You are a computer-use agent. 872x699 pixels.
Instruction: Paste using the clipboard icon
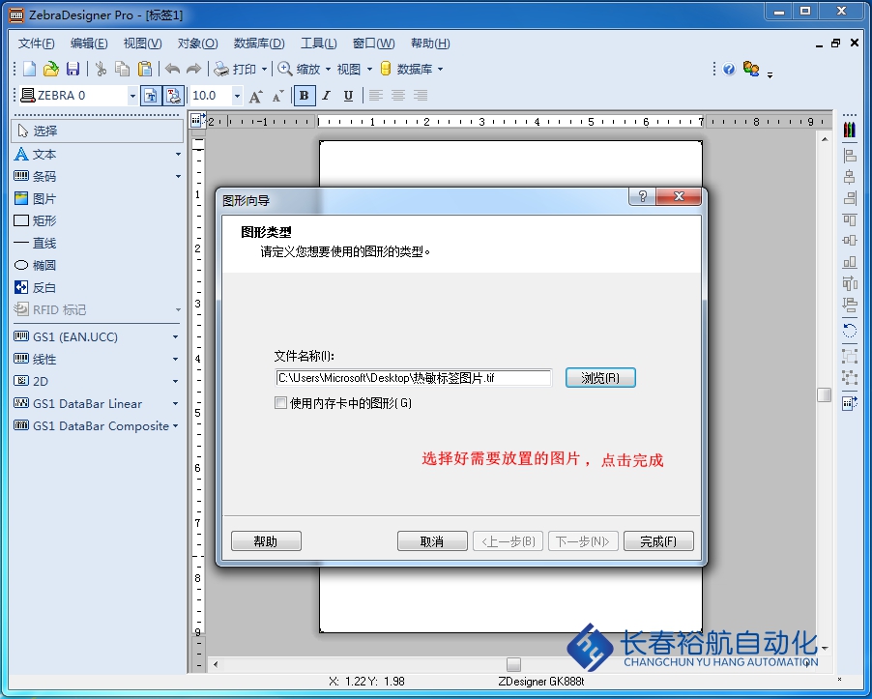[x=145, y=69]
